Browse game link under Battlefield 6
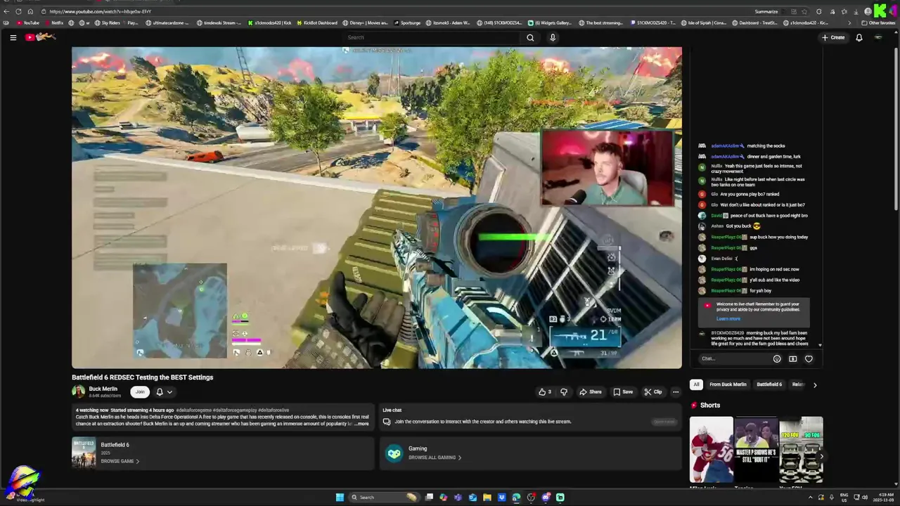 tap(120, 461)
